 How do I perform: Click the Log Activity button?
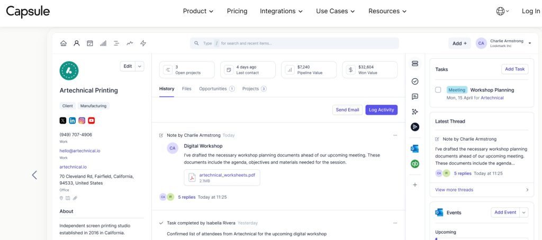click(x=381, y=110)
